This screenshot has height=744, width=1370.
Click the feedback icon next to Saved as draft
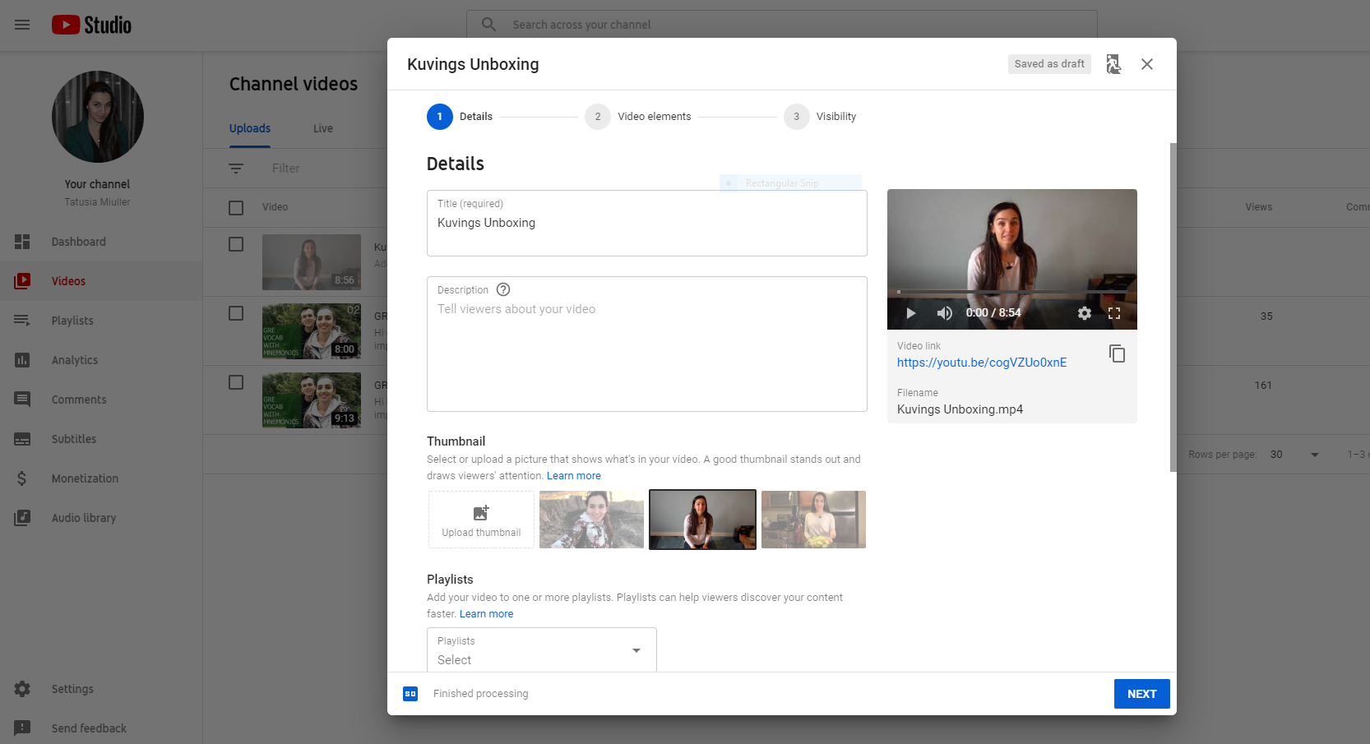click(x=1113, y=64)
